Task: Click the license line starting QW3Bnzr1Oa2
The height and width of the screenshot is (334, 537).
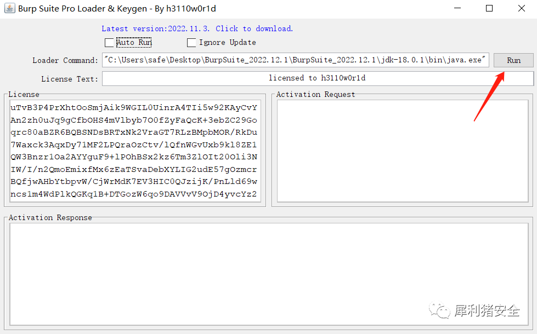Action: coord(134,157)
